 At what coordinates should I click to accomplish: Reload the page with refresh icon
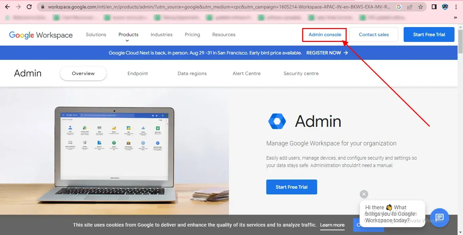click(x=29, y=7)
